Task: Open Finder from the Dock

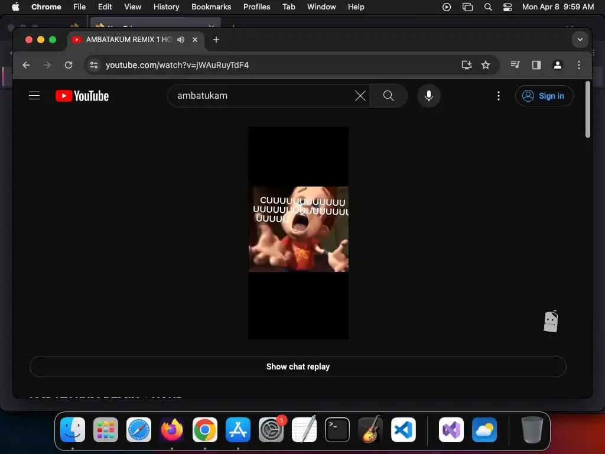Action: (73, 430)
